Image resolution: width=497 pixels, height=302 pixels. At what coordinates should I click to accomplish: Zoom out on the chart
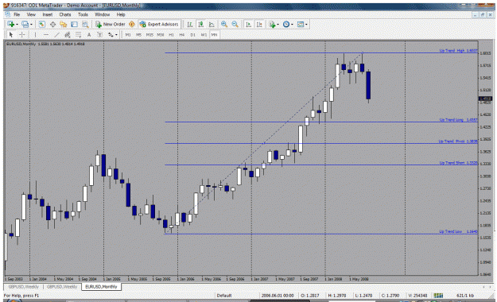click(235, 25)
